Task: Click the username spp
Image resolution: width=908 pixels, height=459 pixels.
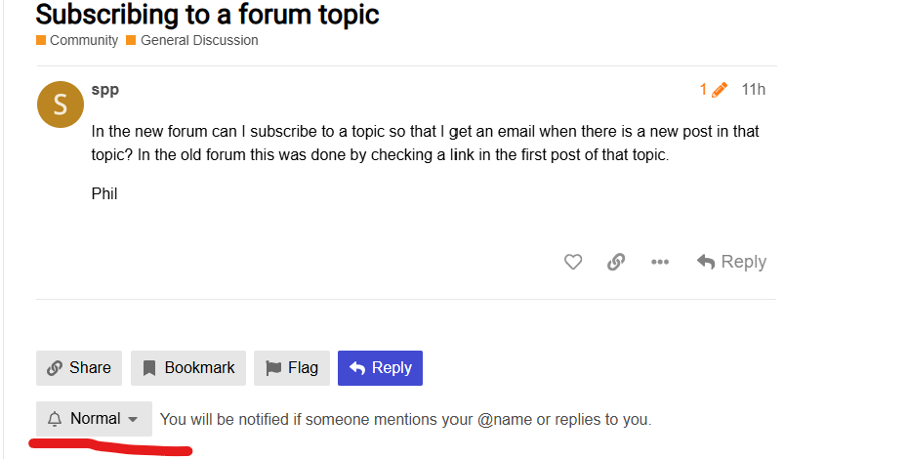Action: [x=104, y=90]
